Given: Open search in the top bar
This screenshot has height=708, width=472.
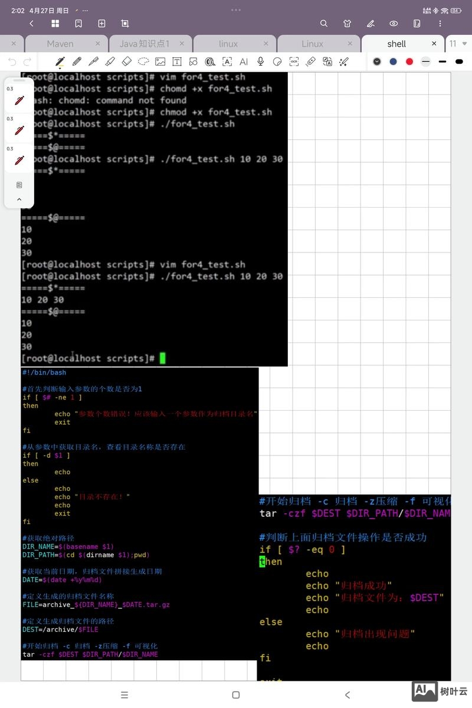Looking at the screenshot, I should [323, 24].
